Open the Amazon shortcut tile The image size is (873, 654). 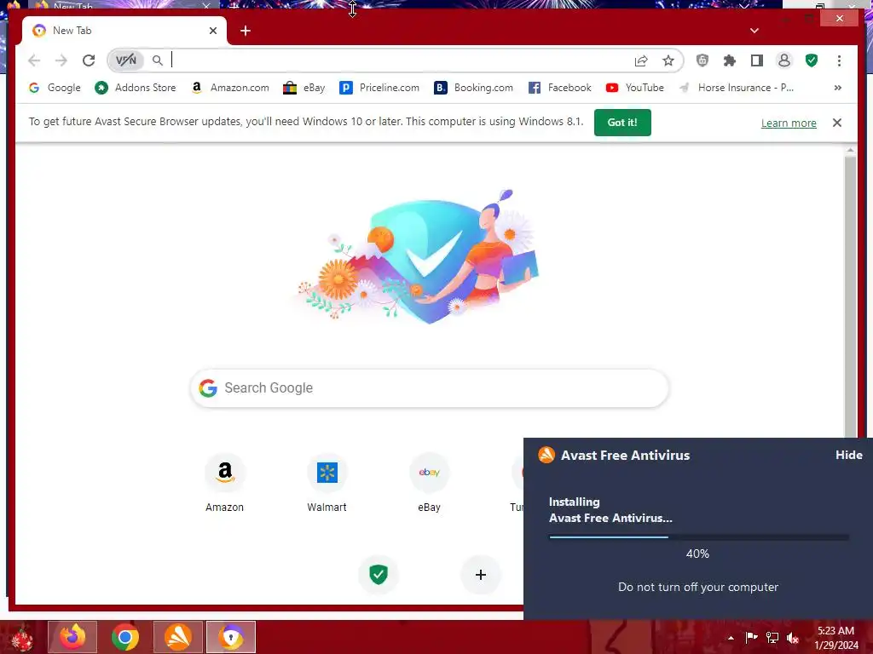pos(224,483)
